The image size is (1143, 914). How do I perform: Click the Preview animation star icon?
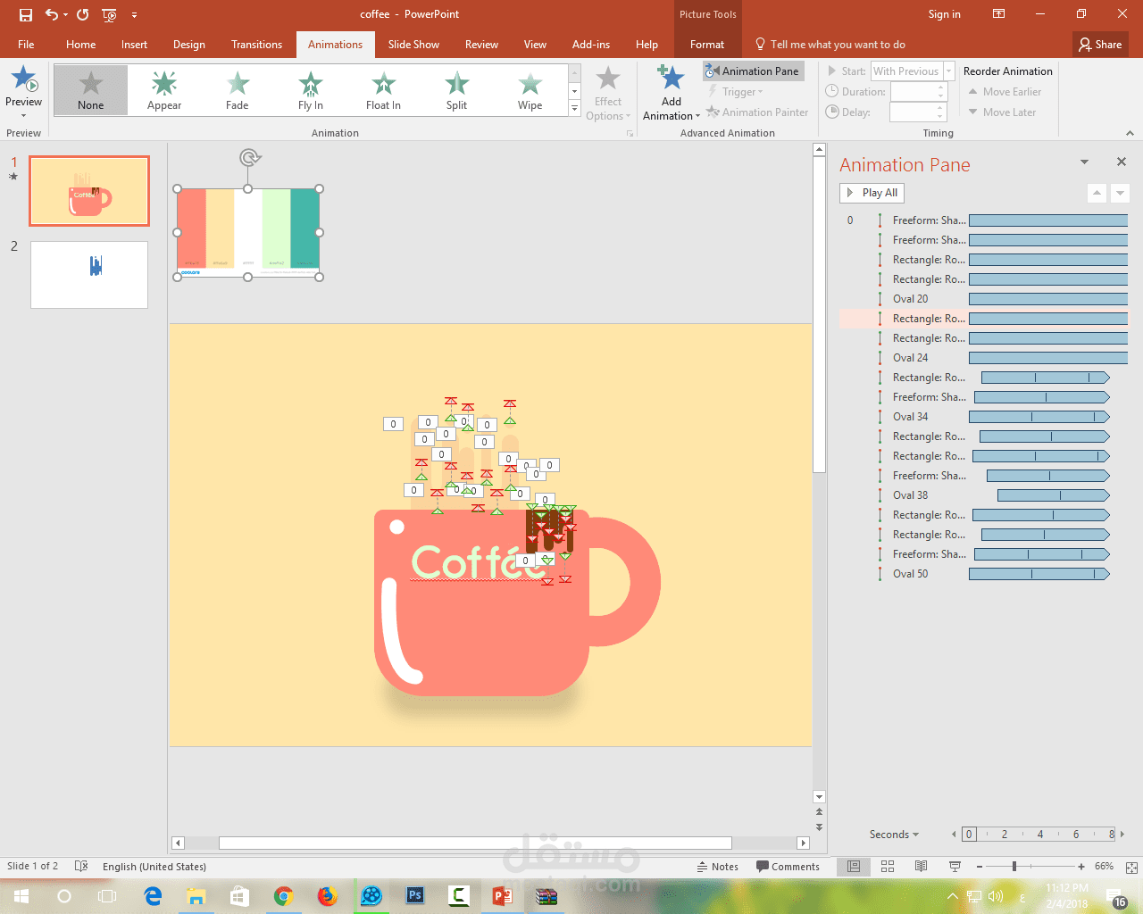[24, 80]
